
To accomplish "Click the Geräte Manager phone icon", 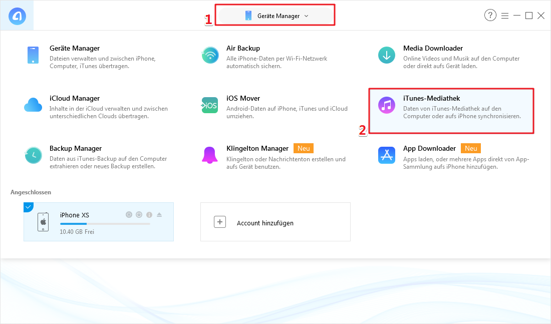I will [x=33, y=55].
